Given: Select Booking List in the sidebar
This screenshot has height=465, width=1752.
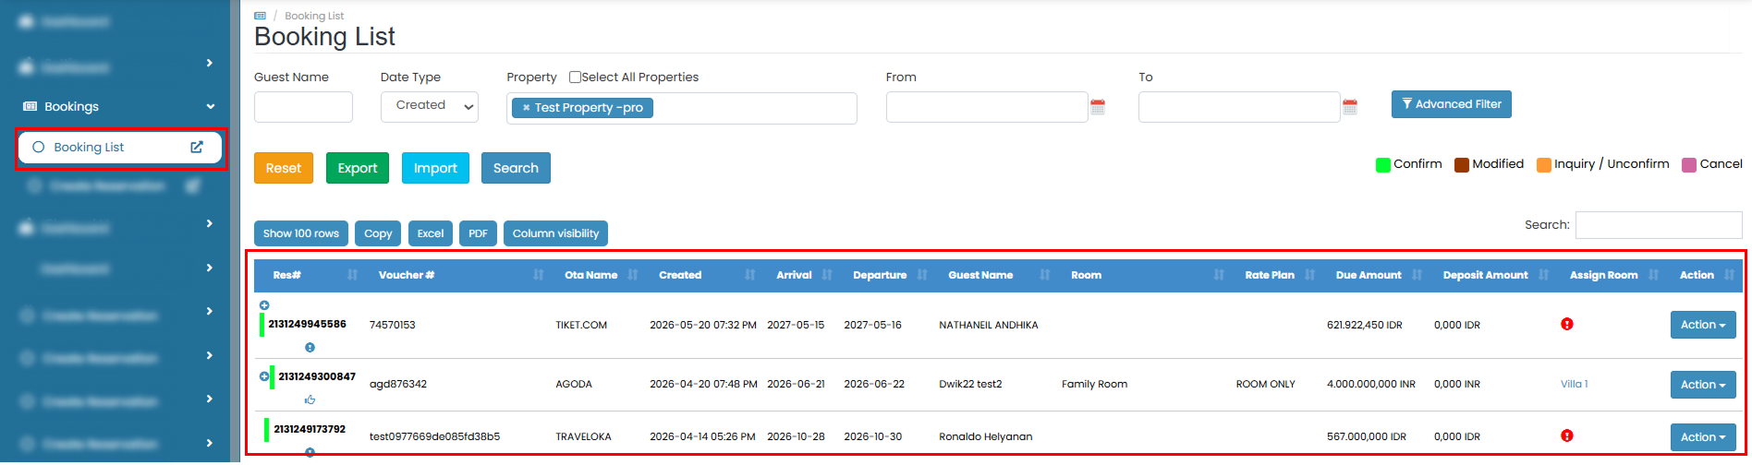Looking at the screenshot, I should [120, 148].
